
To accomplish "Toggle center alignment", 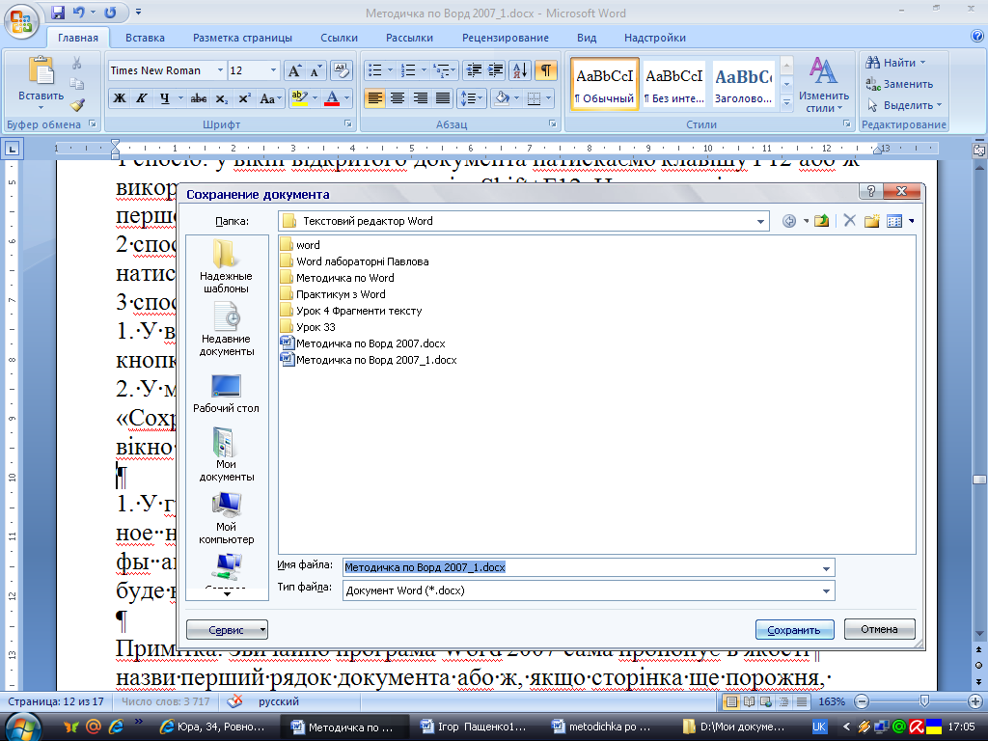I will click(x=397, y=98).
